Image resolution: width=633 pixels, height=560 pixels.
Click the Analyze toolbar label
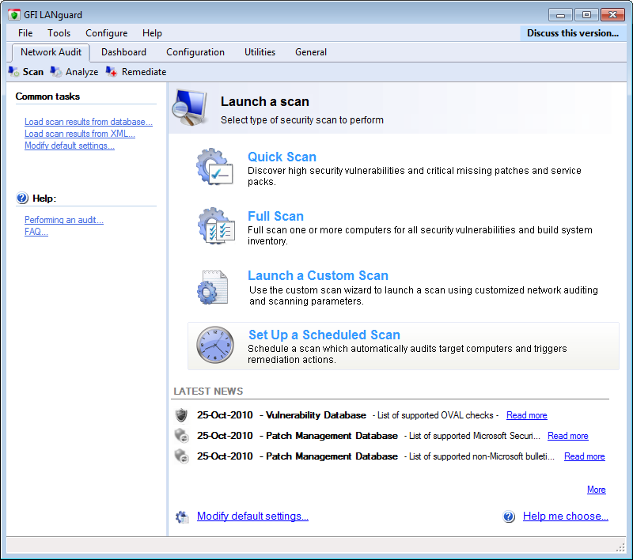(82, 72)
